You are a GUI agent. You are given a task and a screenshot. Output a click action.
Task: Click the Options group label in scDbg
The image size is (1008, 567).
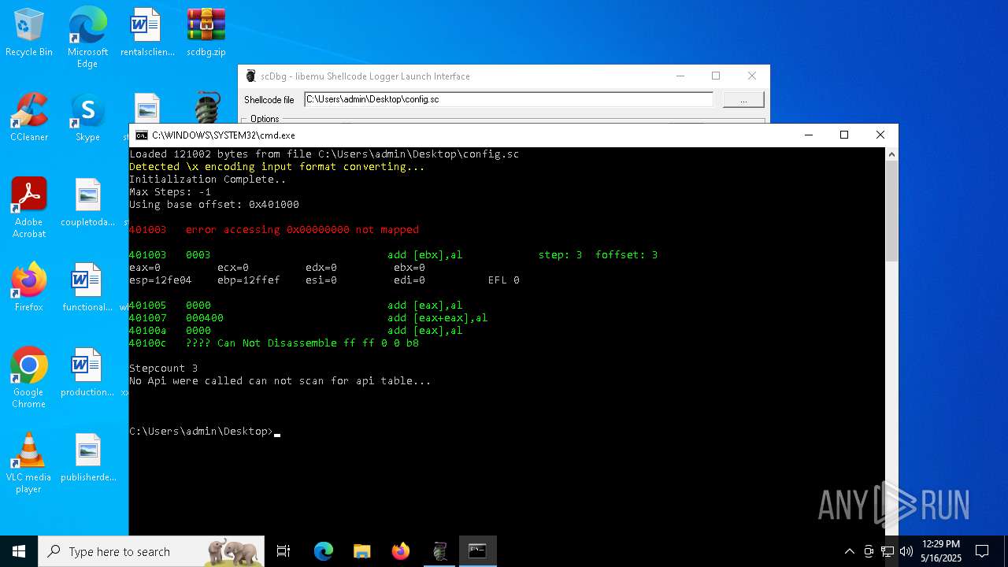[x=265, y=119]
